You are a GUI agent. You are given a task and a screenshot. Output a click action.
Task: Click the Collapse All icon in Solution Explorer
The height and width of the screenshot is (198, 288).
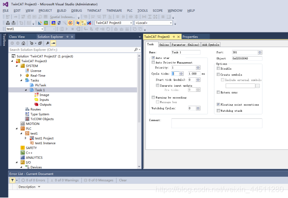40,43
